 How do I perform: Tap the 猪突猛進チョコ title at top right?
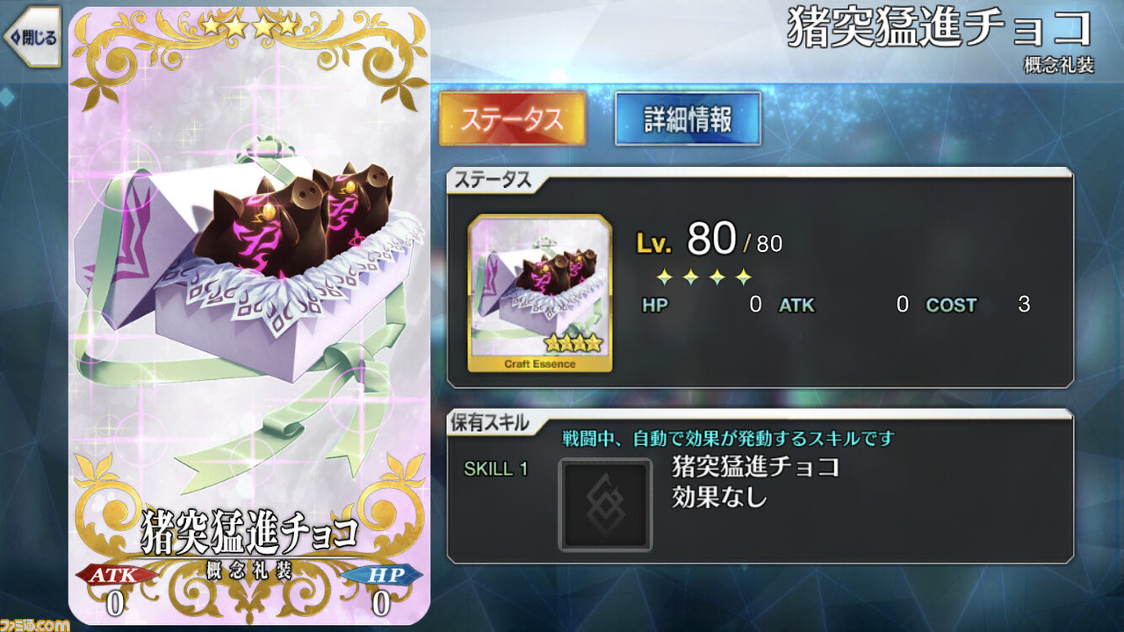coord(940,28)
